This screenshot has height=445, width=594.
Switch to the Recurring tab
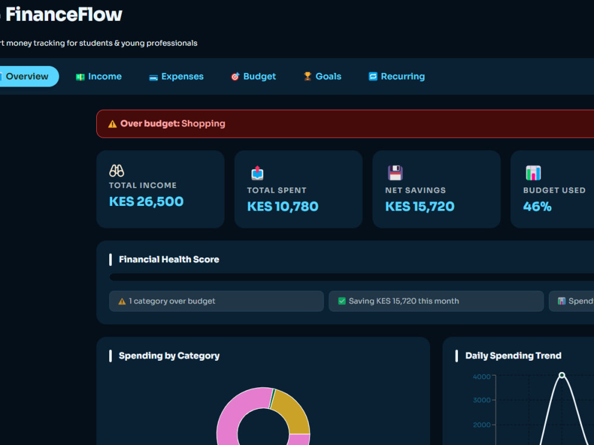coord(397,77)
